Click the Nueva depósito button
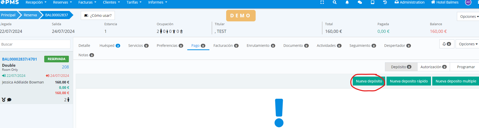 pyautogui.click(x=369, y=81)
